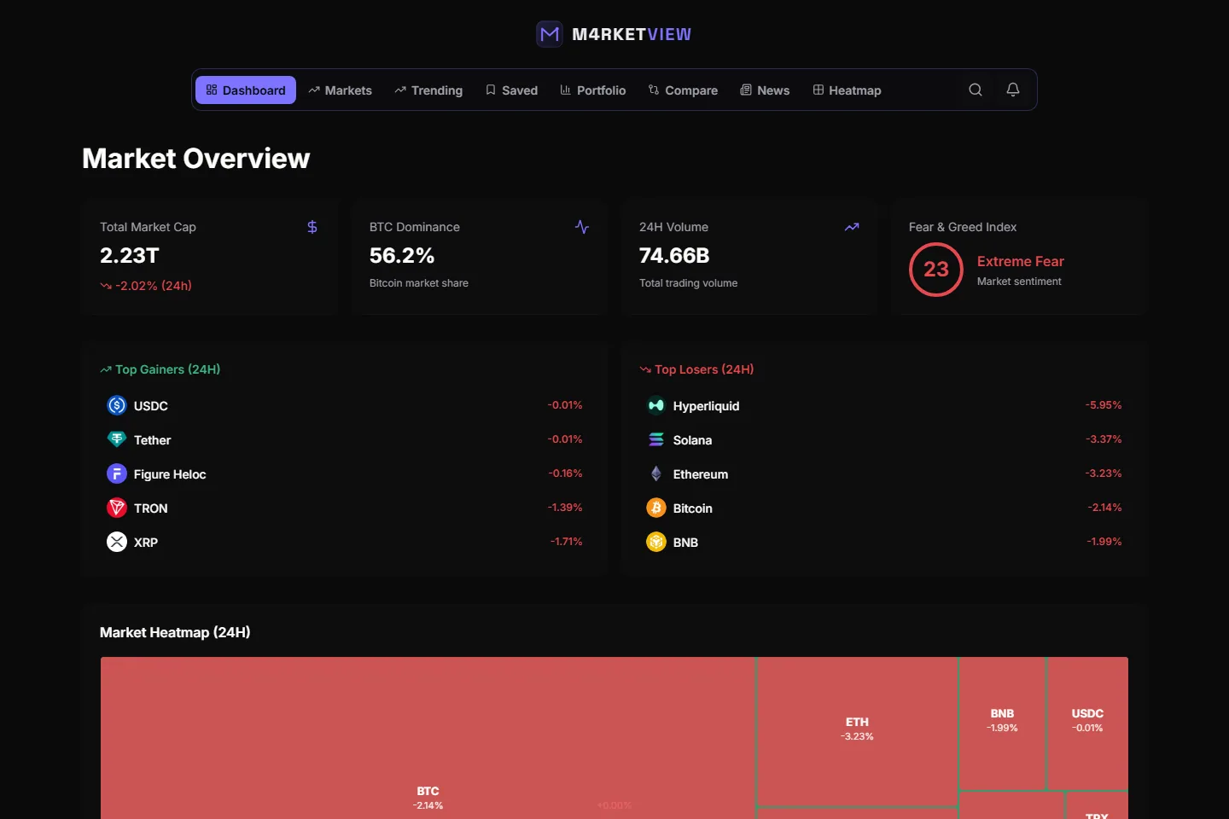Click the Tether coin icon
The width and height of the screenshot is (1229, 819).
pyautogui.click(x=117, y=439)
